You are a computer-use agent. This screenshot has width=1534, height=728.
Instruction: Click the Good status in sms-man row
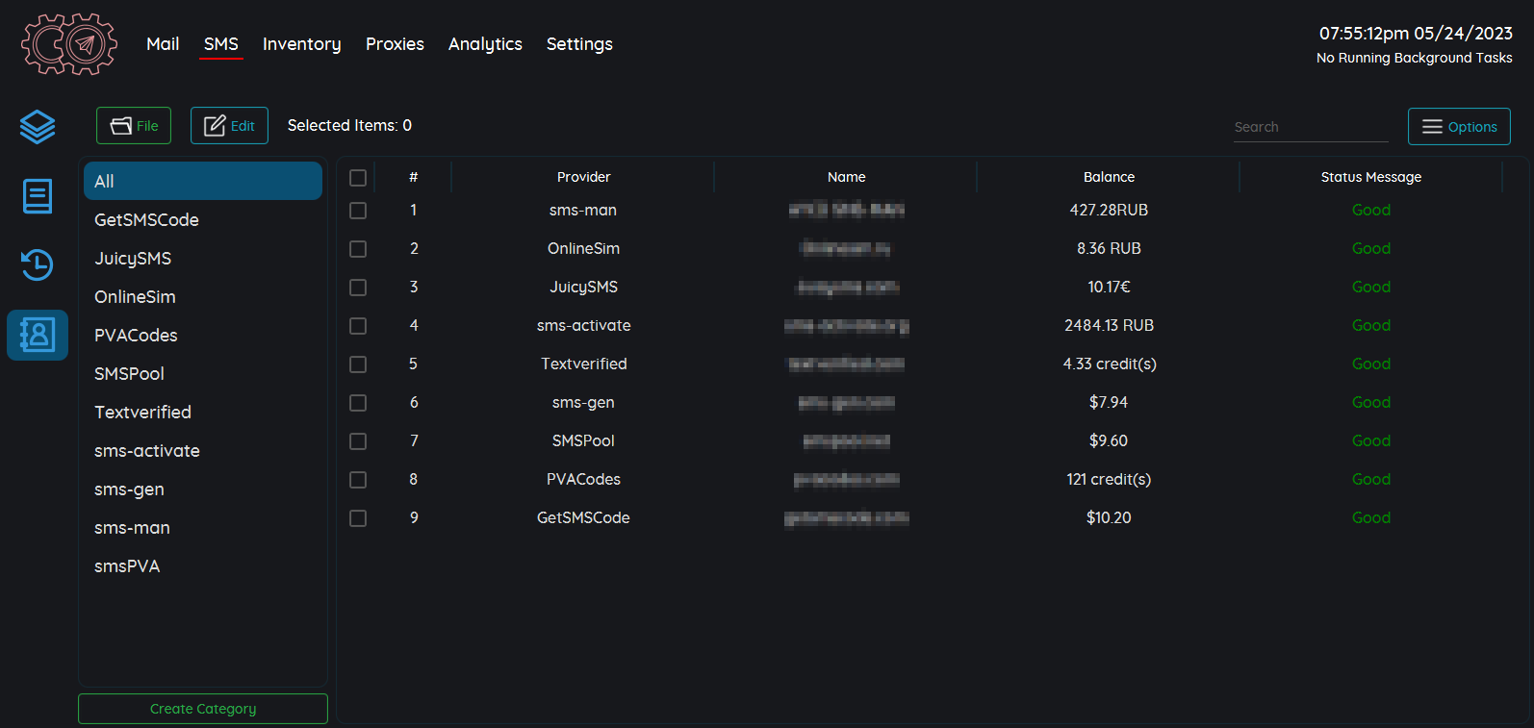click(1370, 210)
